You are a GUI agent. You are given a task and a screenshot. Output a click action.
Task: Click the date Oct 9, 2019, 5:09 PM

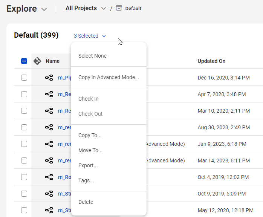click(x=222, y=194)
